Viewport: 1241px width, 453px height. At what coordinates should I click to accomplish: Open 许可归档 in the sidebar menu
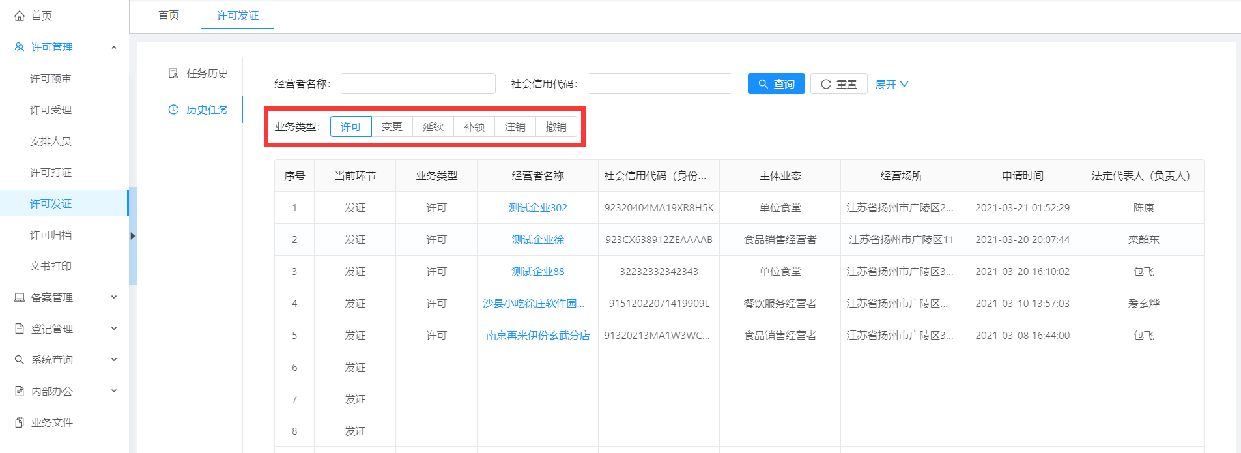pyautogui.click(x=51, y=235)
